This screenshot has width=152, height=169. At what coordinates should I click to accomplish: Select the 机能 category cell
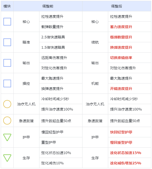[x=95, y=83]
